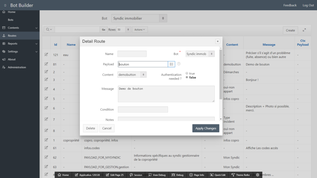
Task: Edit row 62 with the pencil icon
Action: pyautogui.click(x=46, y=157)
